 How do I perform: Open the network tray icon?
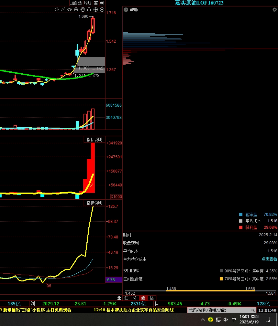pyautogui.click(x=218, y=320)
